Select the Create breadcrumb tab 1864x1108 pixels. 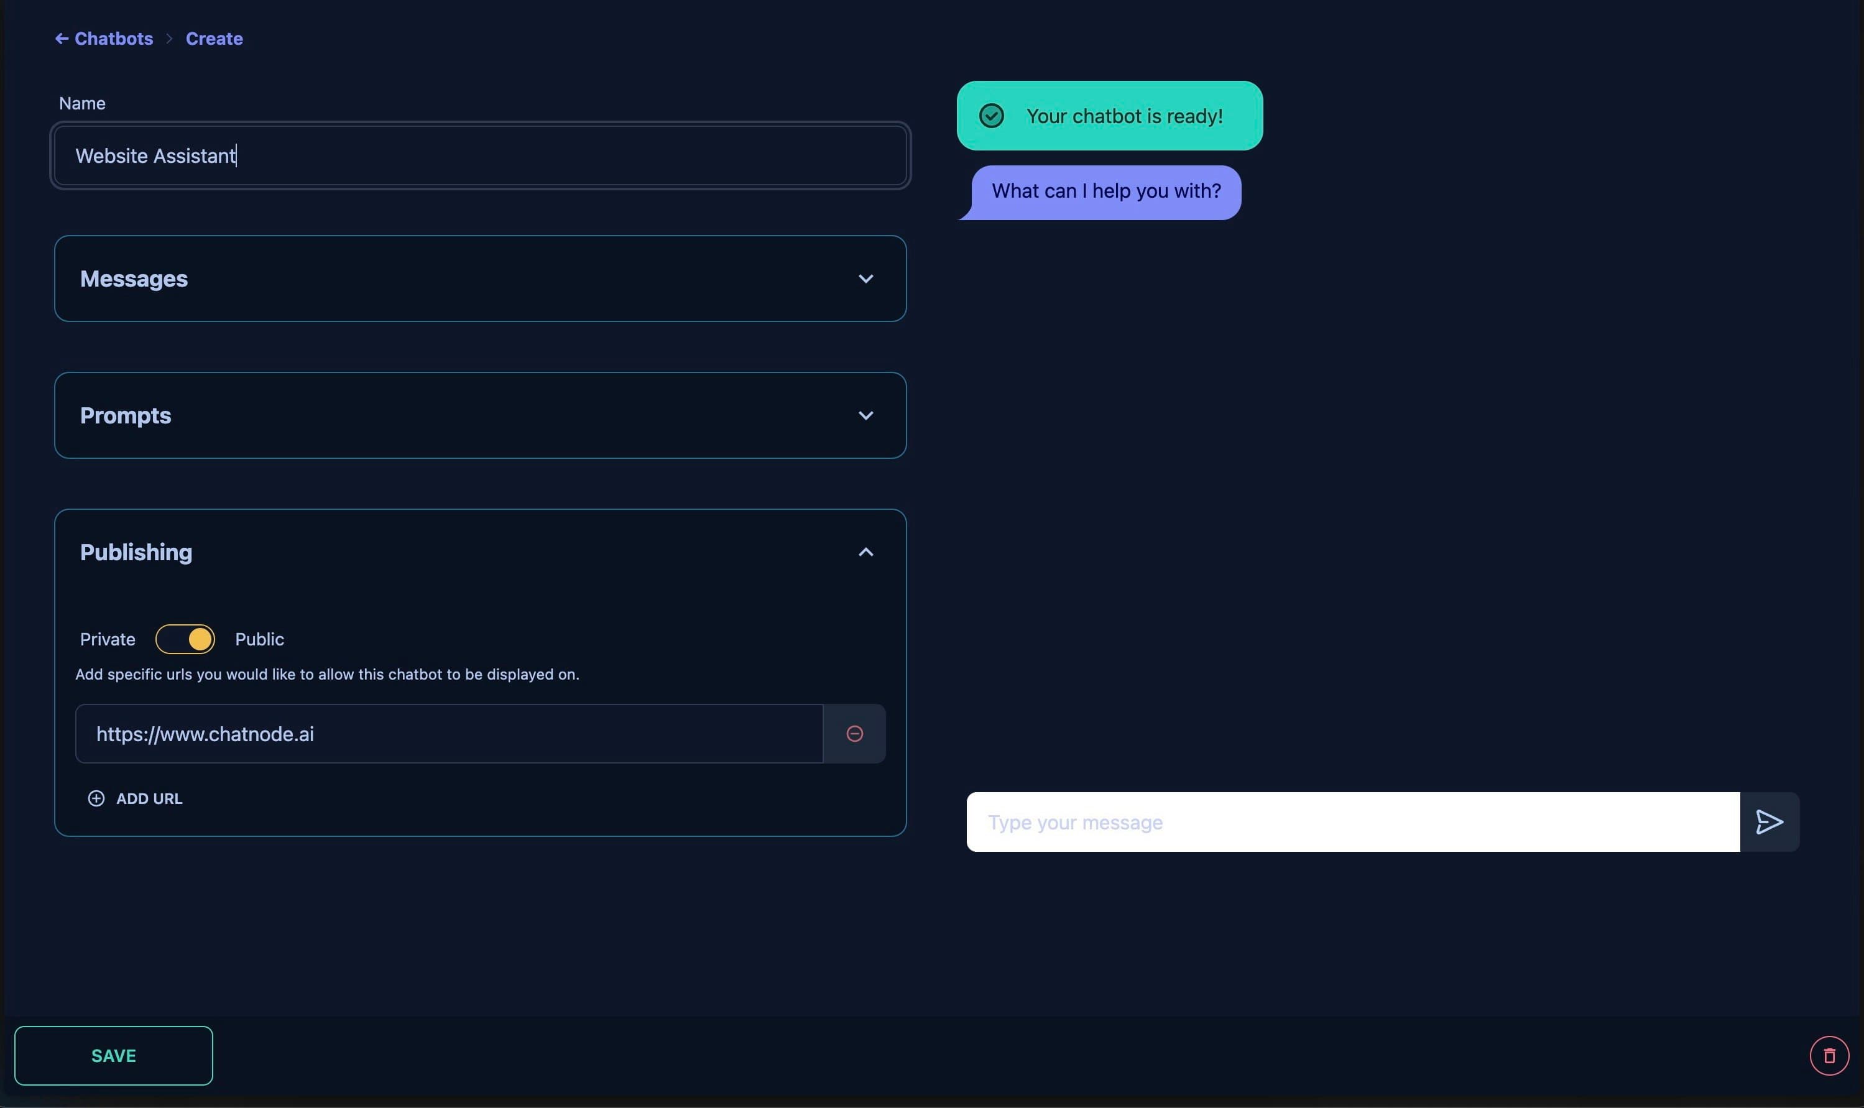(x=215, y=35)
